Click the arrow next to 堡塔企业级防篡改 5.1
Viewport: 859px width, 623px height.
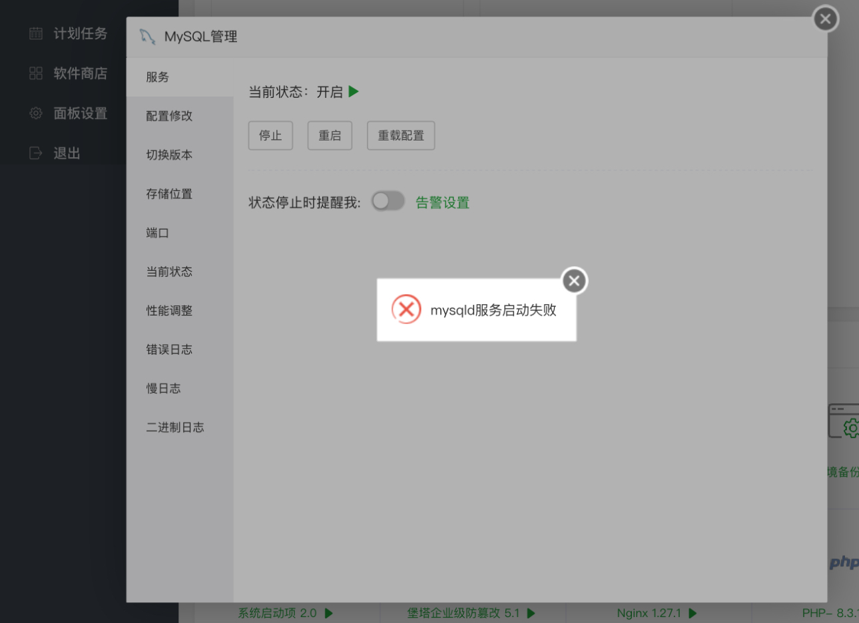531,613
